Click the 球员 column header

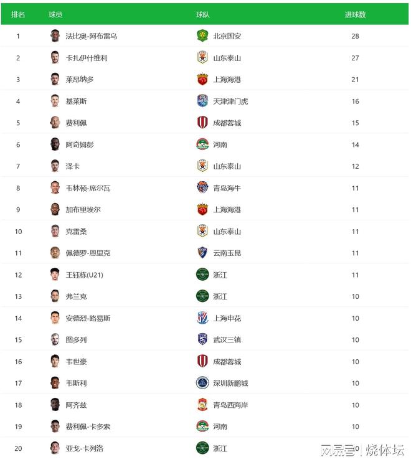[x=55, y=14]
